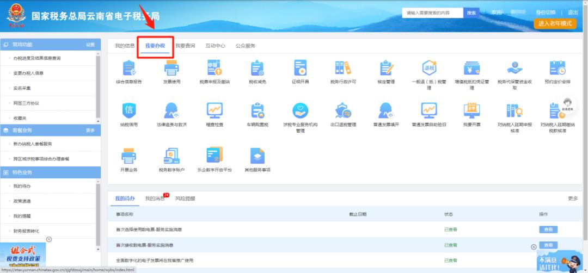Open 出口退税管理 ship icon

[343, 110]
